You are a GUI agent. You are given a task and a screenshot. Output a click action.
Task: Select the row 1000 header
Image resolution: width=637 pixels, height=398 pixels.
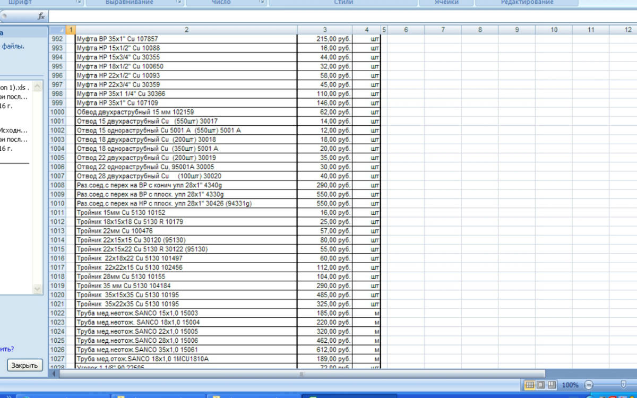tap(57, 112)
